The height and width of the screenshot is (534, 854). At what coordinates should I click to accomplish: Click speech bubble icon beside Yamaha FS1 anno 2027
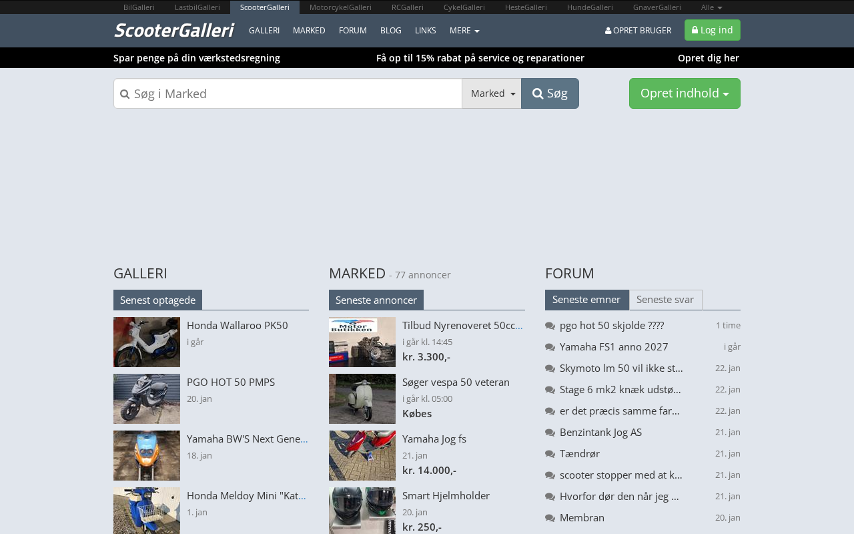[x=550, y=347]
